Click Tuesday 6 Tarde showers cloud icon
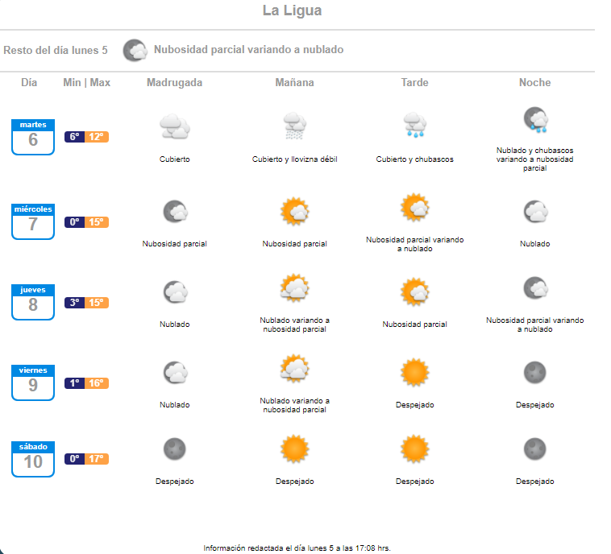 tap(414, 125)
